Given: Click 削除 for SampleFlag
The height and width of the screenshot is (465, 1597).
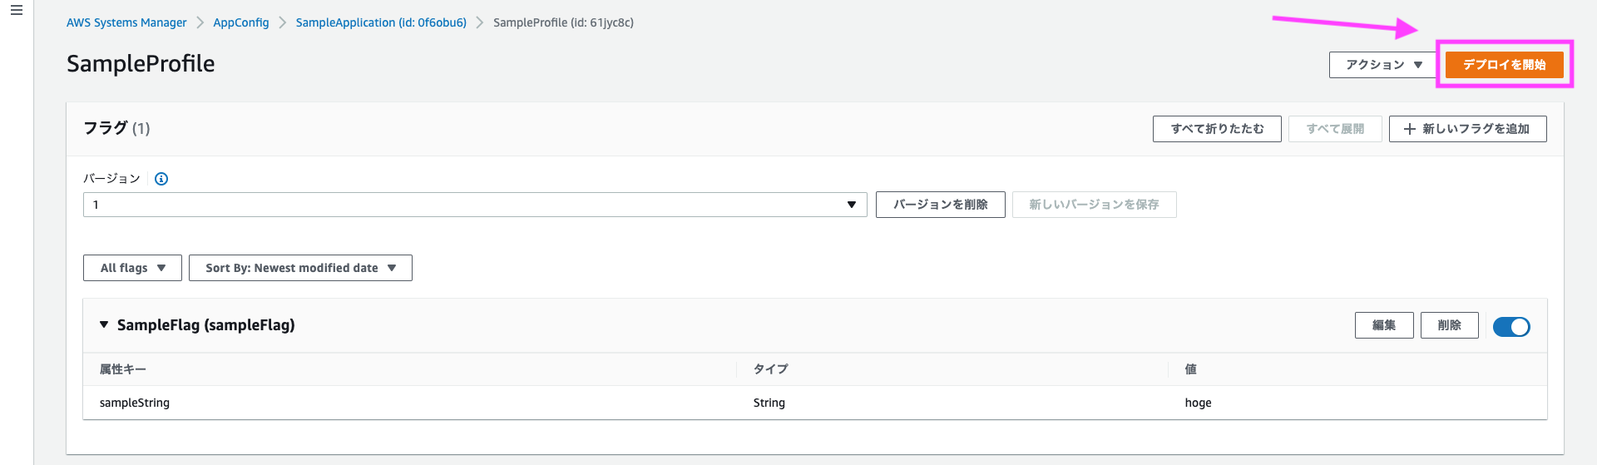Looking at the screenshot, I should coord(1450,325).
